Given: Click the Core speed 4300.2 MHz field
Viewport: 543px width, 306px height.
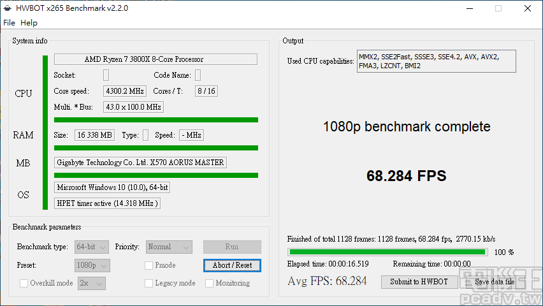Looking at the screenshot, I should [x=125, y=91].
